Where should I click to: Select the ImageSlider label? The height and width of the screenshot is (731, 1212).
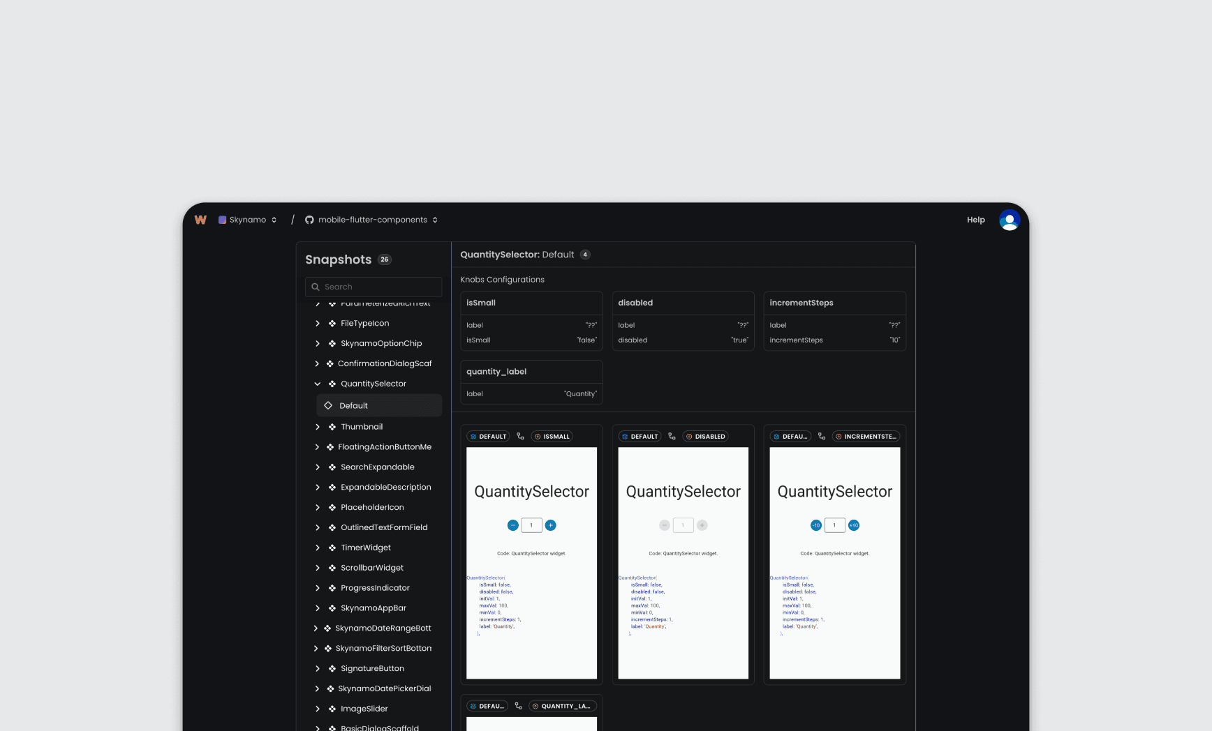coord(364,709)
